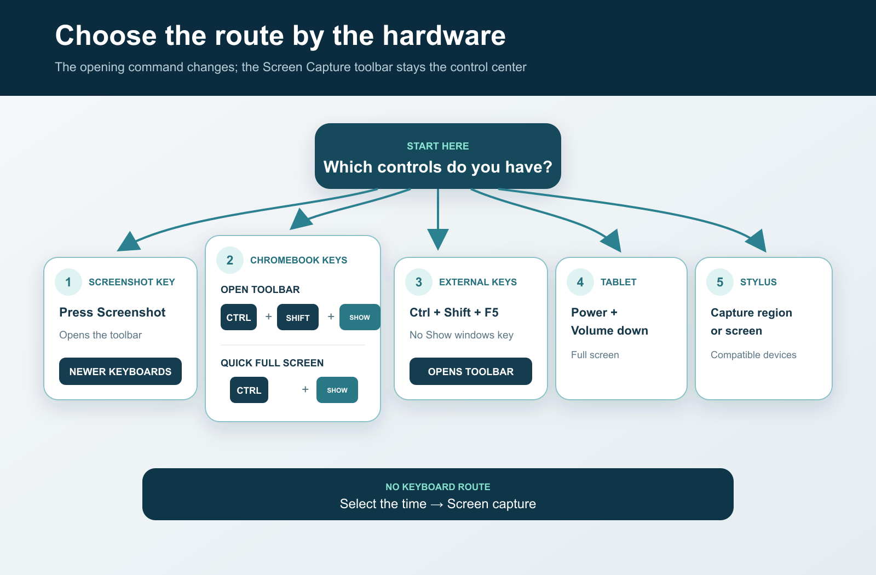The height and width of the screenshot is (575, 876).
Task: Click the number 2 badge on Chromebook Keys card
Action: (x=230, y=260)
